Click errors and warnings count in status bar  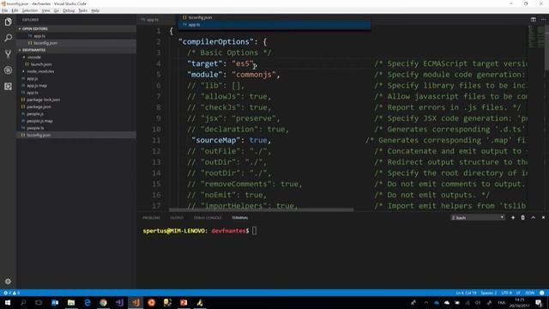11,293
